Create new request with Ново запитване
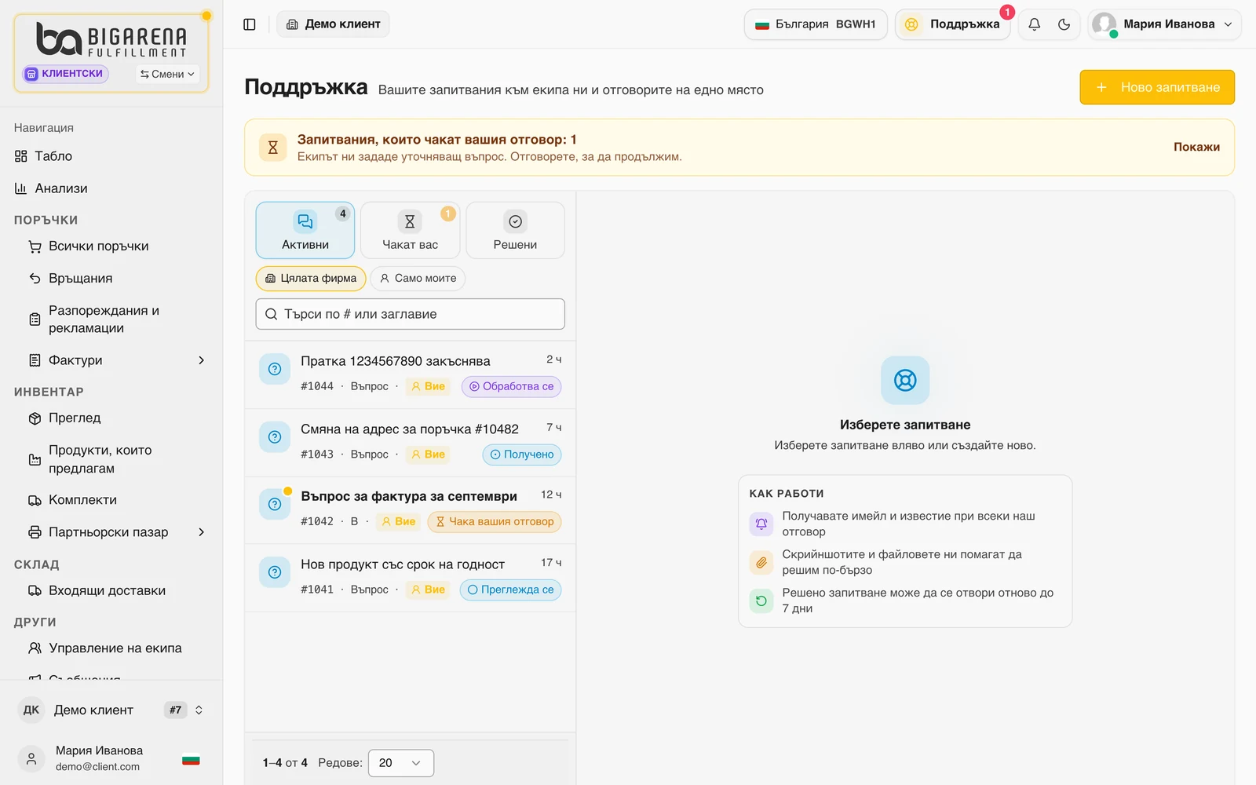Screen dimensions: 1256x785 pos(1157,87)
